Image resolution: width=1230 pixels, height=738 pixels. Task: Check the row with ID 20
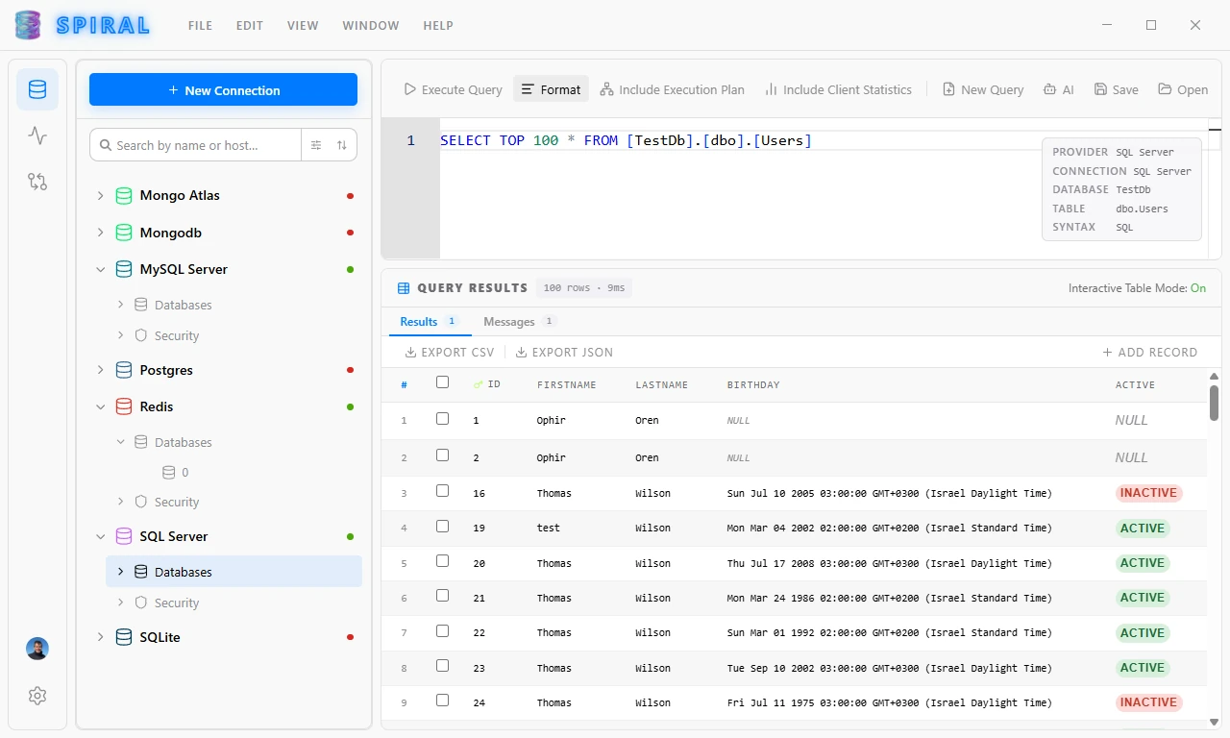pos(442,561)
